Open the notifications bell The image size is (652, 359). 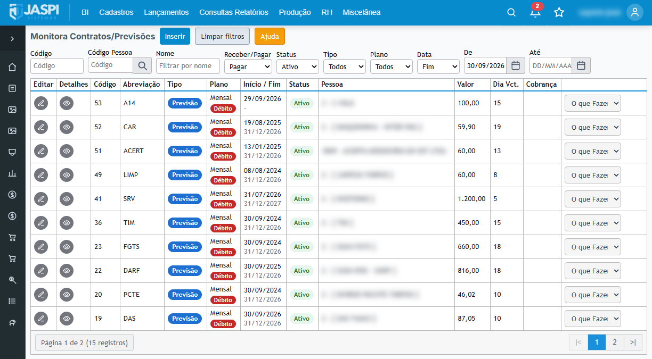(x=535, y=12)
